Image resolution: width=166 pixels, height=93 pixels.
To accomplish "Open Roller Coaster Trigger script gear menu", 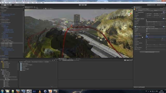I will tap(165, 27).
